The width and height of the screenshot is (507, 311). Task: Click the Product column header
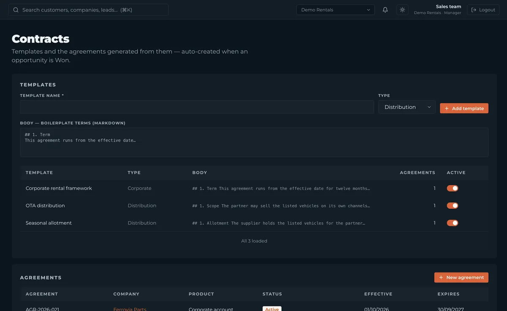coord(202,294)
